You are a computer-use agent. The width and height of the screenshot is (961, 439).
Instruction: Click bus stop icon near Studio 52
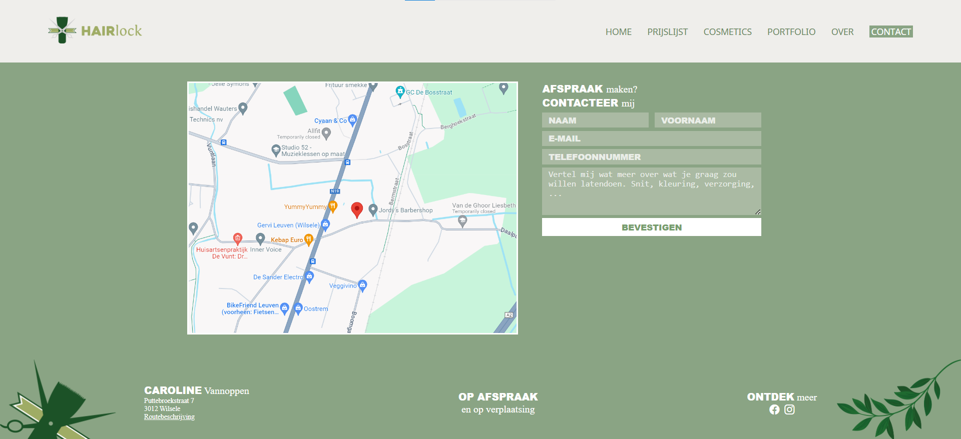347,162
